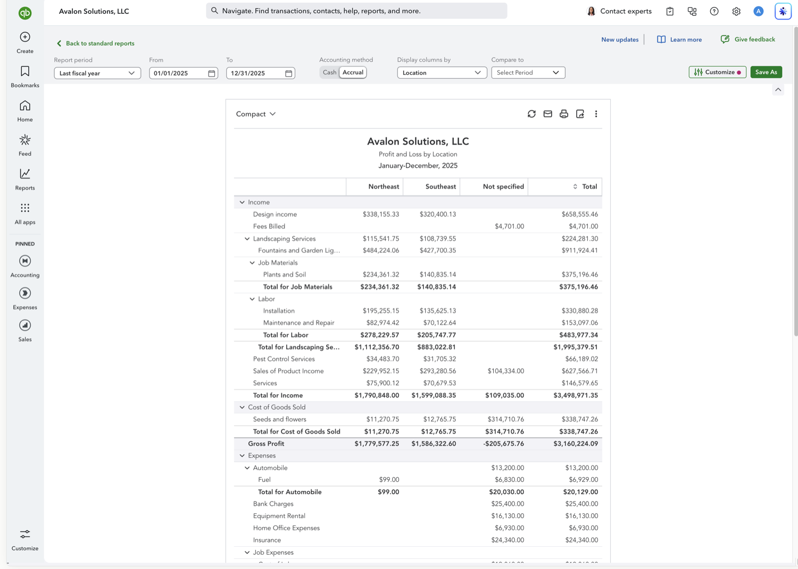This screenshot has width=798, height=569.
Task: Click the clipboard tasks icon in header
Action: (x=670, y=11)
